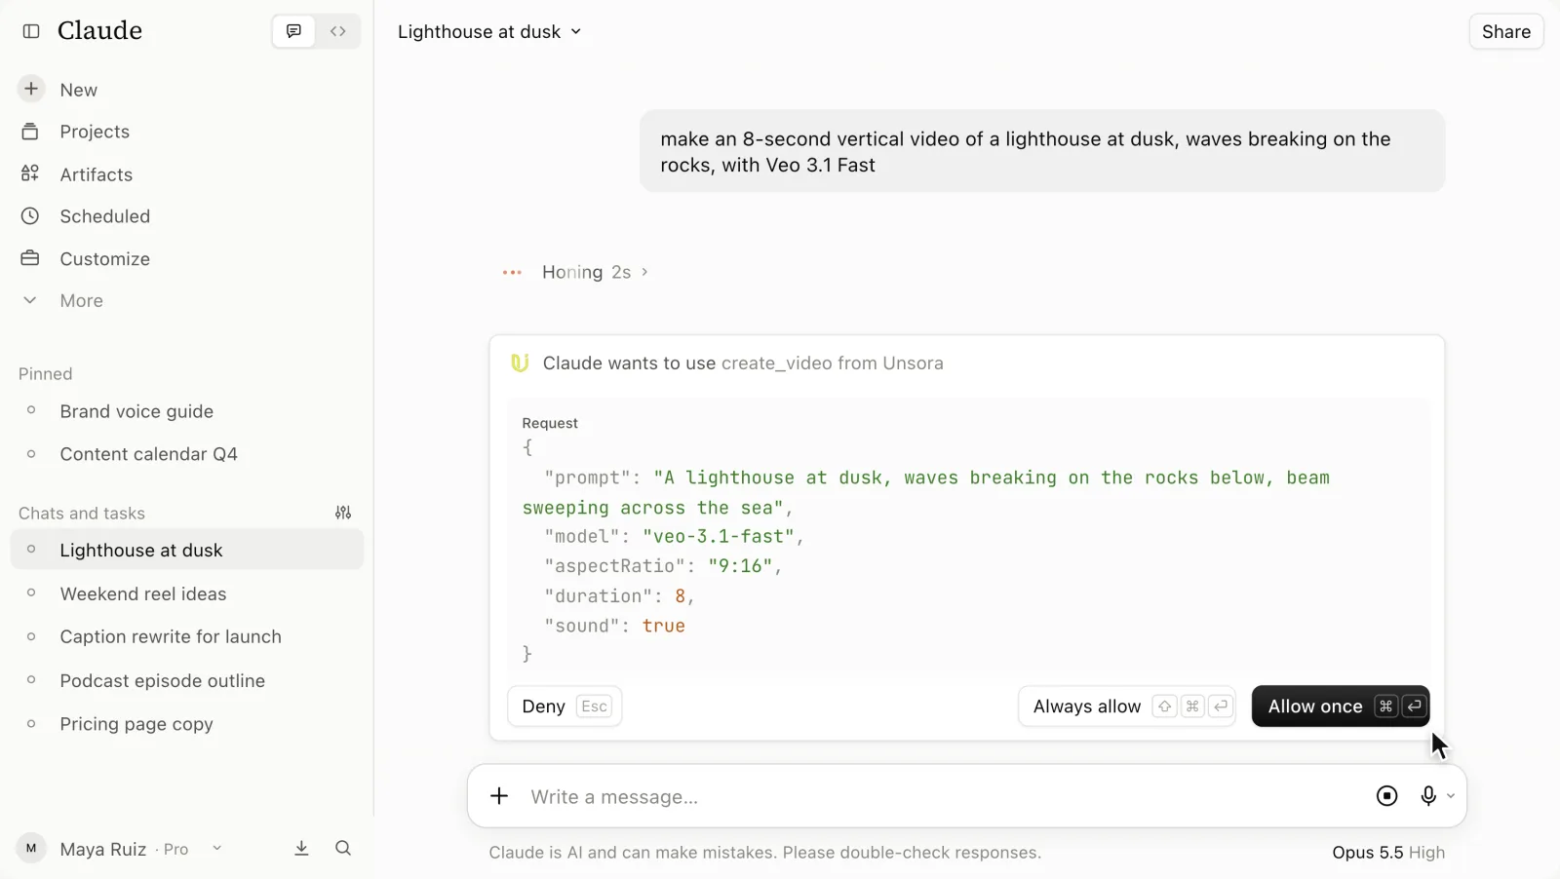The width and height of the screenshot is (1560, 879).
Task: Stop the response generation
Action: point(1386,796)
